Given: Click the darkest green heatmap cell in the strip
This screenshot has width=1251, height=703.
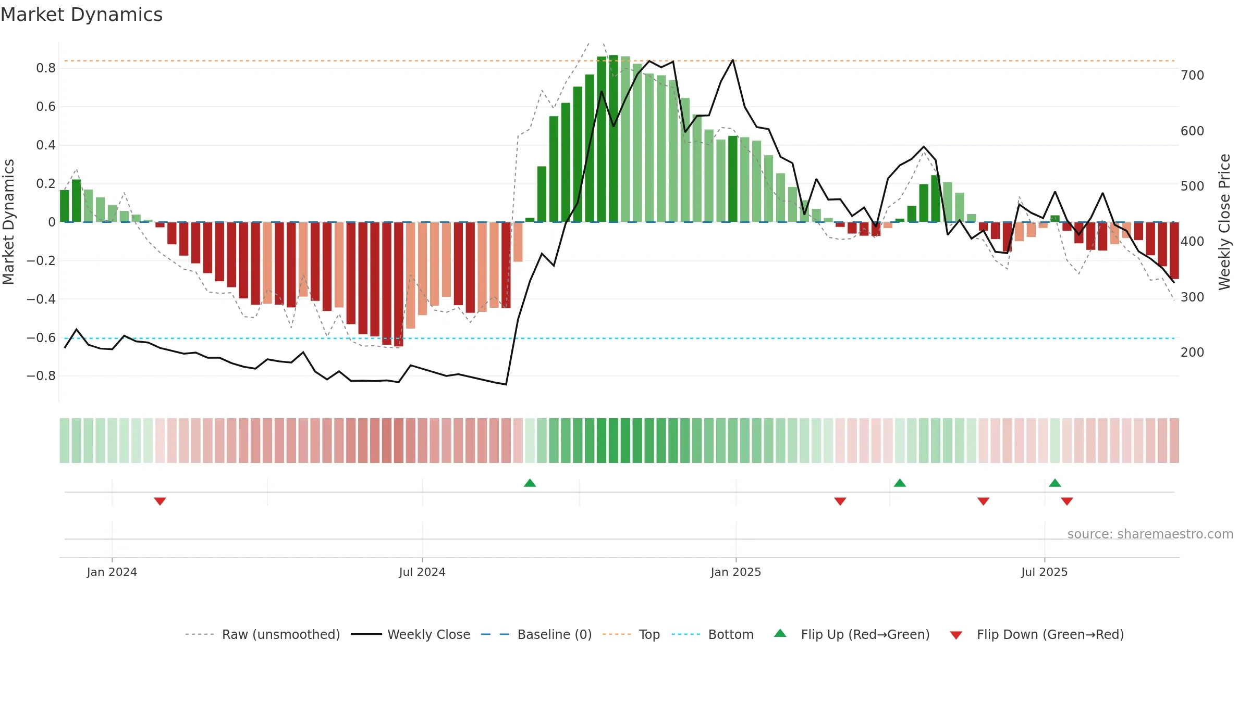Looking at the screenshot, I should click(x=614, y=441).
